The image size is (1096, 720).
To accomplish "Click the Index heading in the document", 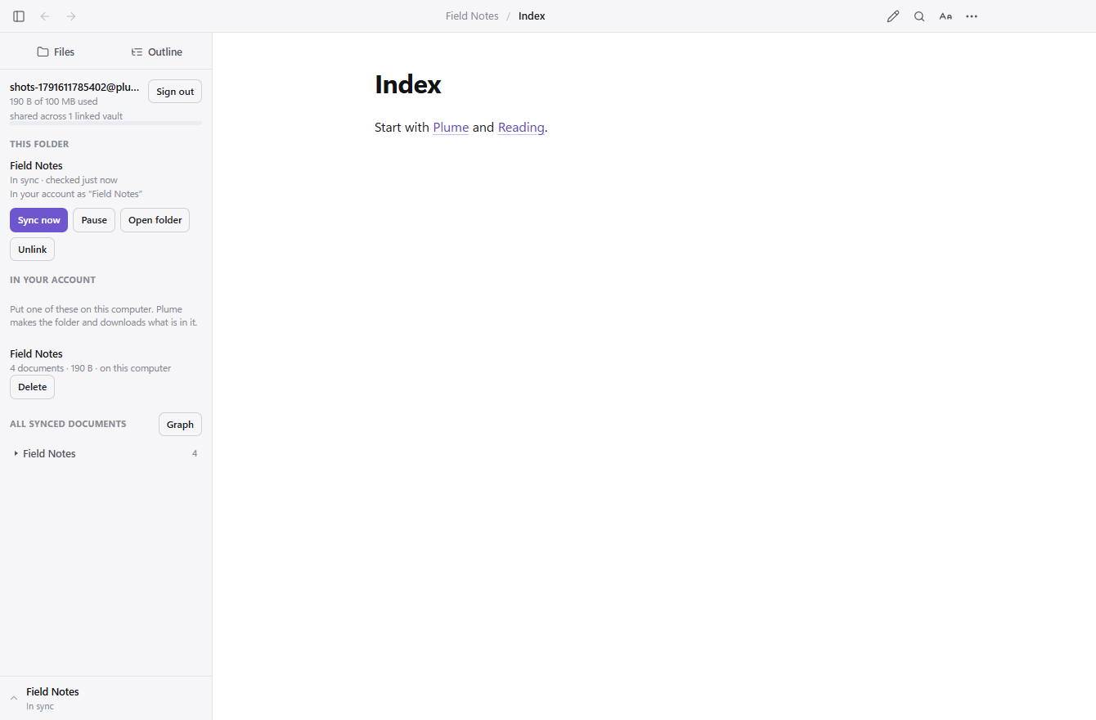I will (408, 84).
